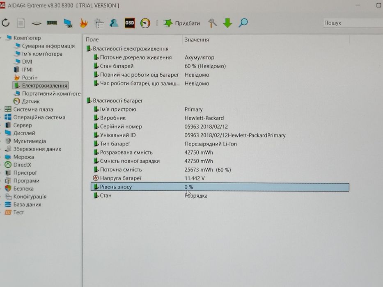Click into the Пошук search field
The height and width of the screenshot is (287, 383).
point(353,23)
